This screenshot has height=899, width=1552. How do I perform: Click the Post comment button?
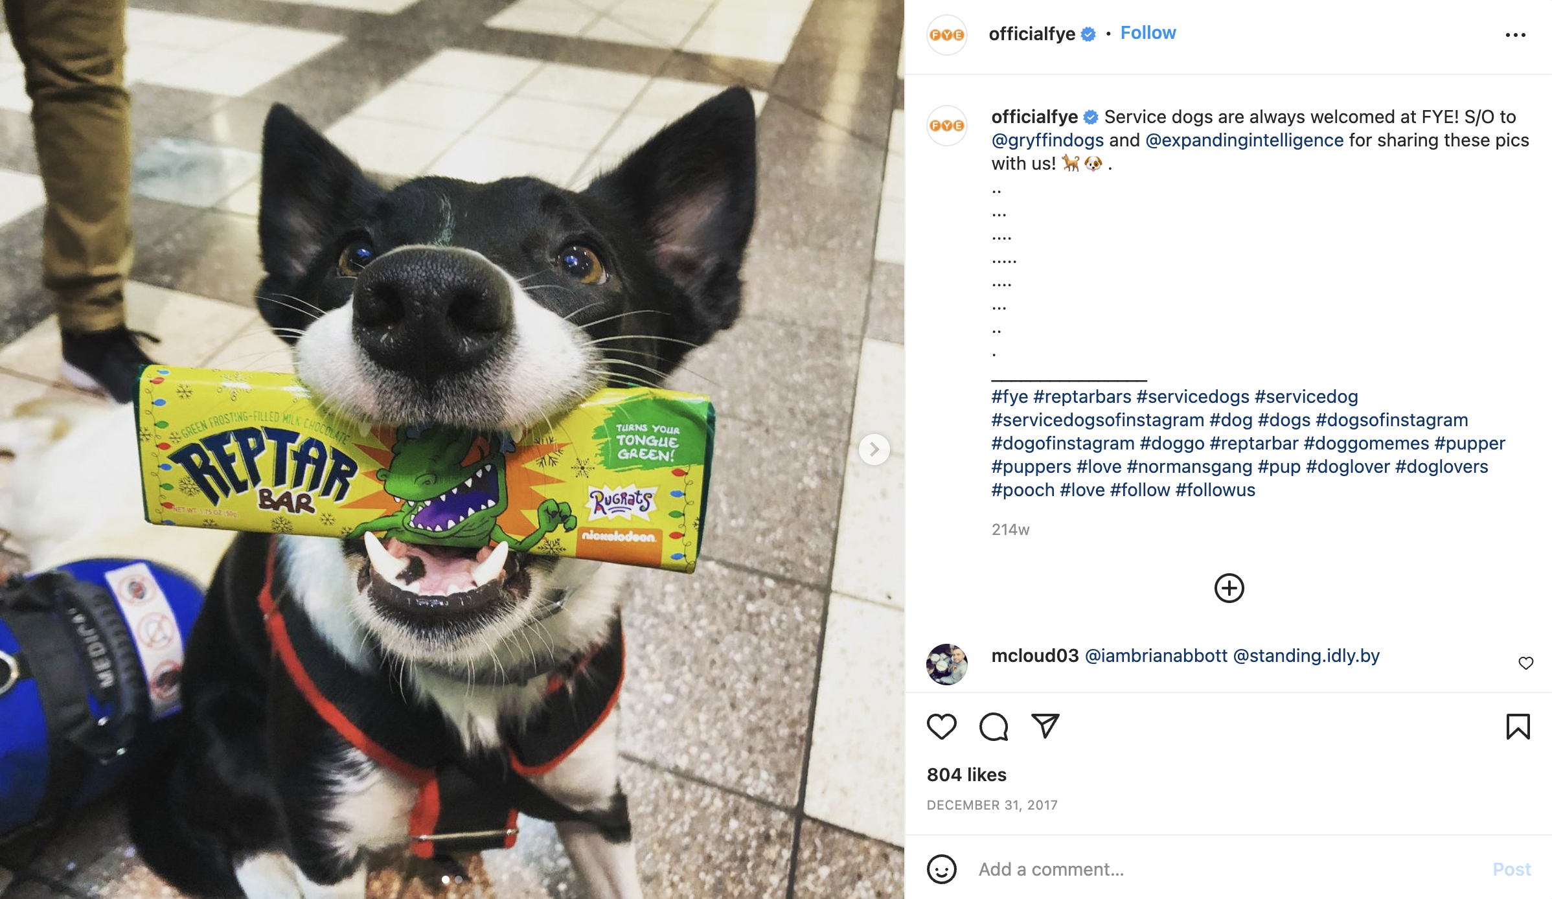[1511, 869]
